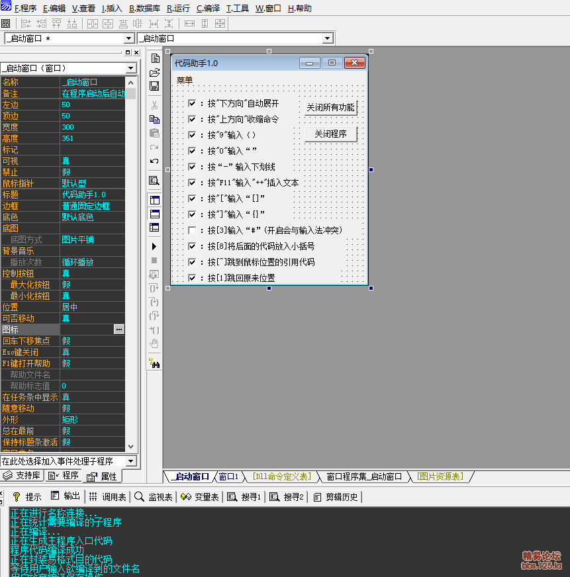Screen dimensions: 570x577
Task: Click the Save floppy disk icon
Action: pos(155,86)
